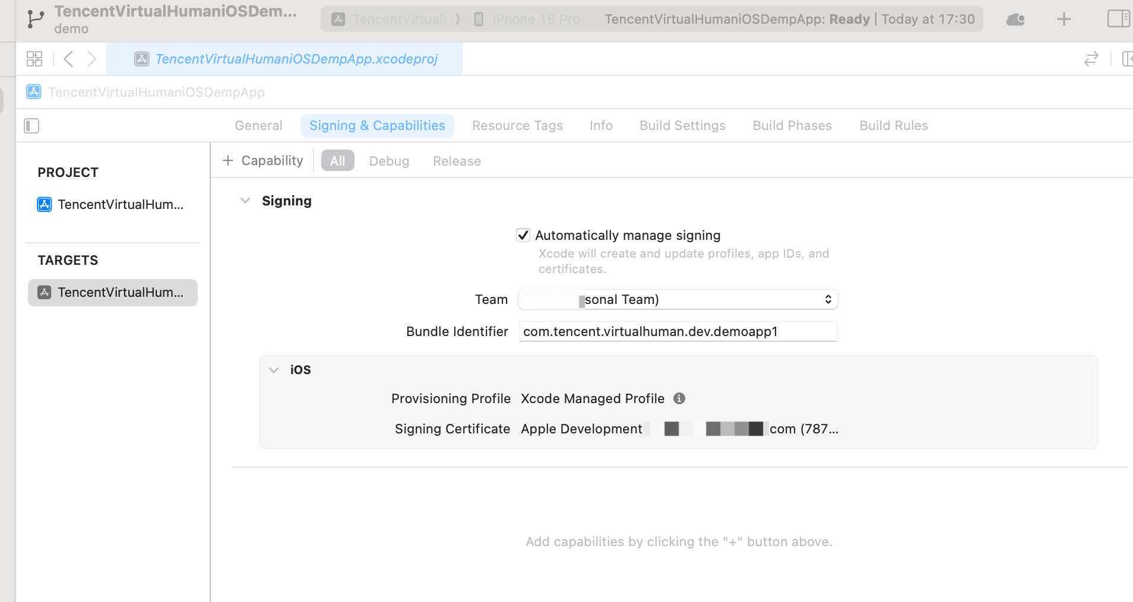Switch to the Build Settings tab
Image resolution: width=1133 pixels, height=602 pixels.
coord(682,126)
